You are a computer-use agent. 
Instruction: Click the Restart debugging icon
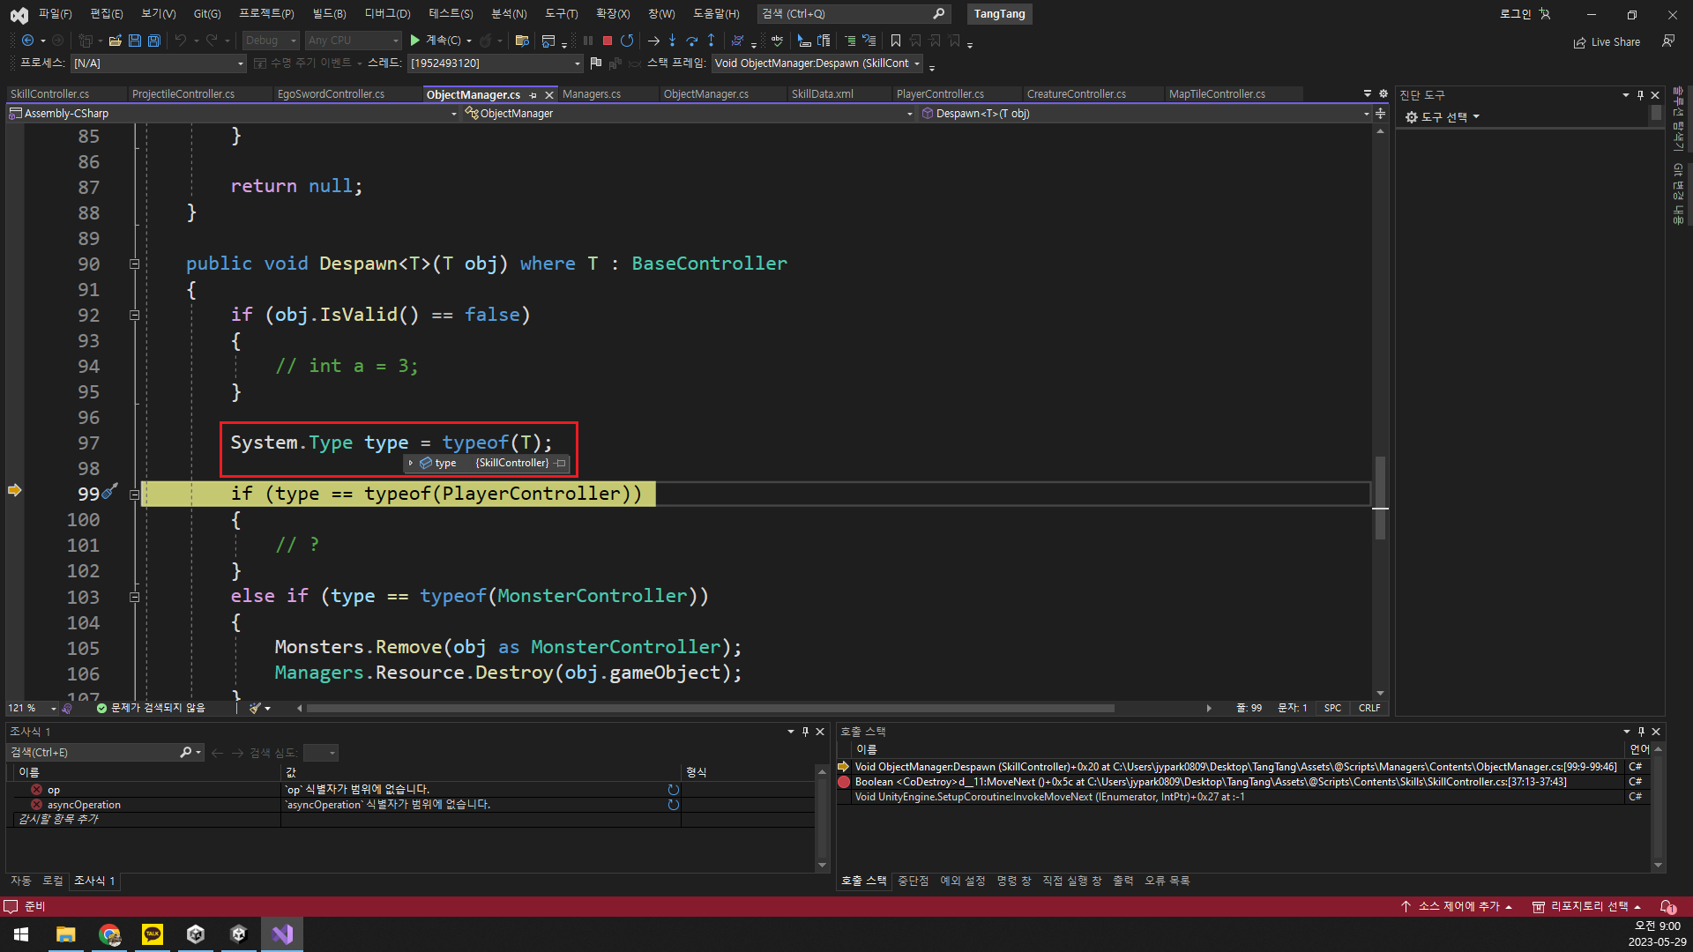coord(628,41)
